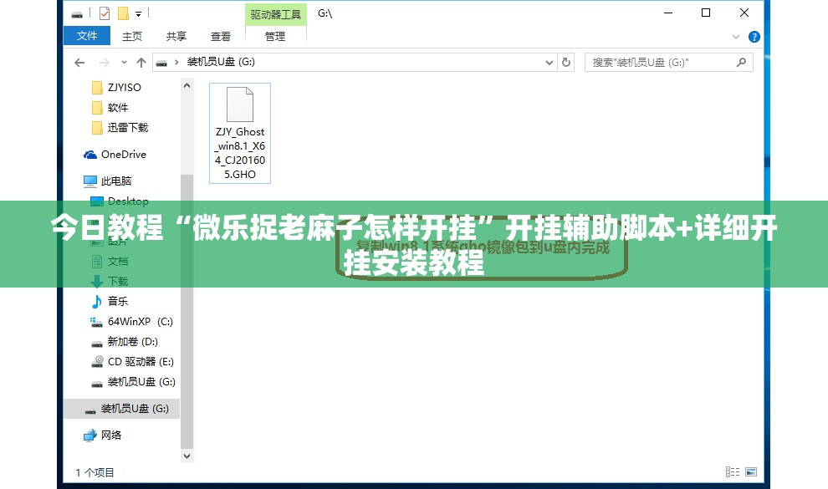Minimize the explorer window
Screen dimensions: 828x489
[668, 13]
